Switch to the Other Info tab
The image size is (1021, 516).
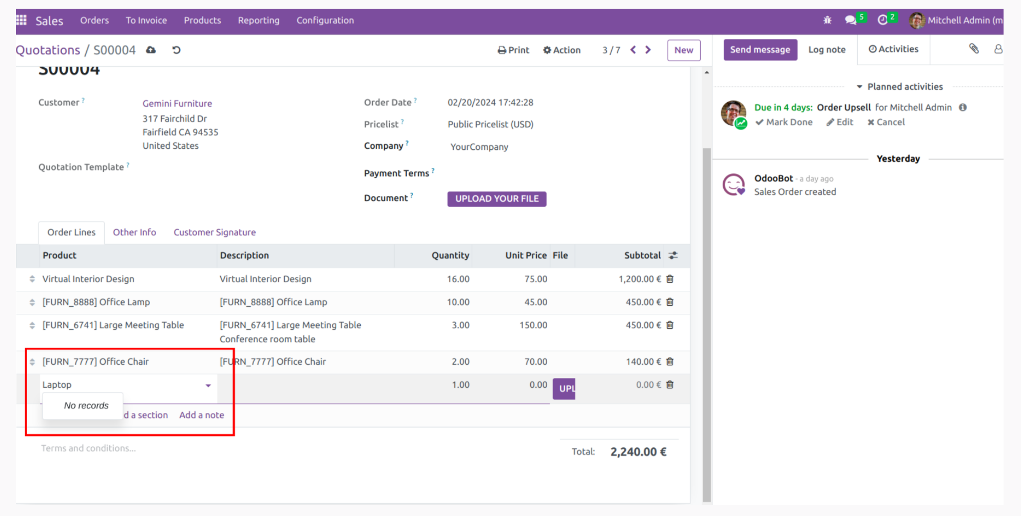pyautogui.click(x=134, y=232)
